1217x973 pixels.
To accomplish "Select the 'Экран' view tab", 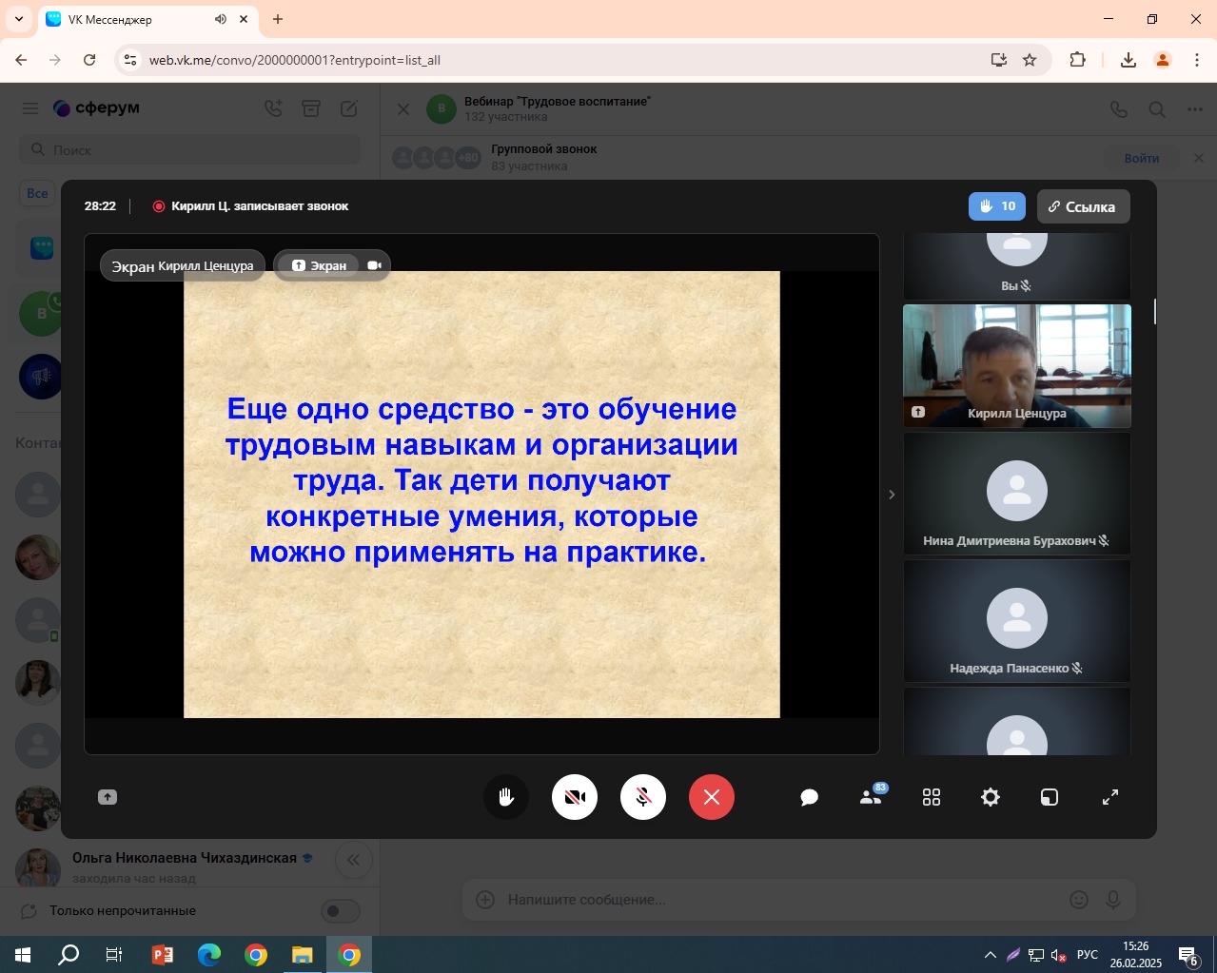I will click(319, 265).
